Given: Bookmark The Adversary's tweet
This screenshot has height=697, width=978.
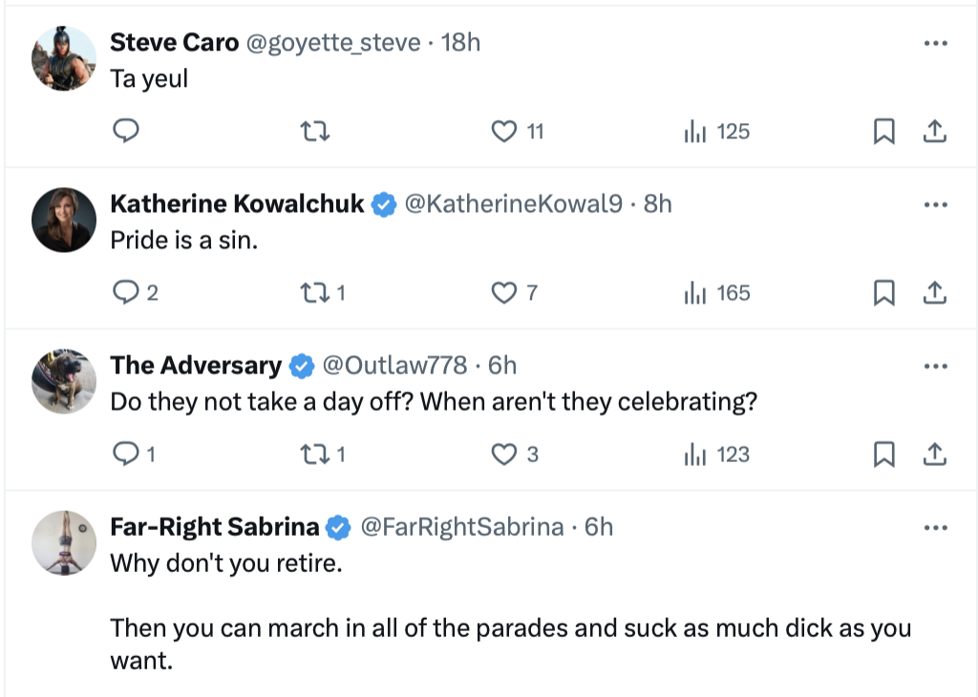Looking at the screenshot, I should (x=883, y=454).
